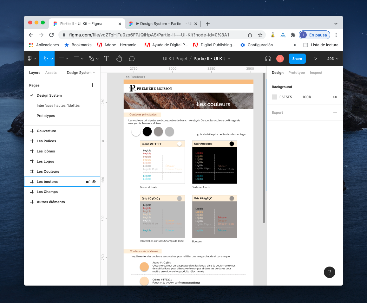
Task: Hide the Background color with eye icon
Action: (335, 97)
